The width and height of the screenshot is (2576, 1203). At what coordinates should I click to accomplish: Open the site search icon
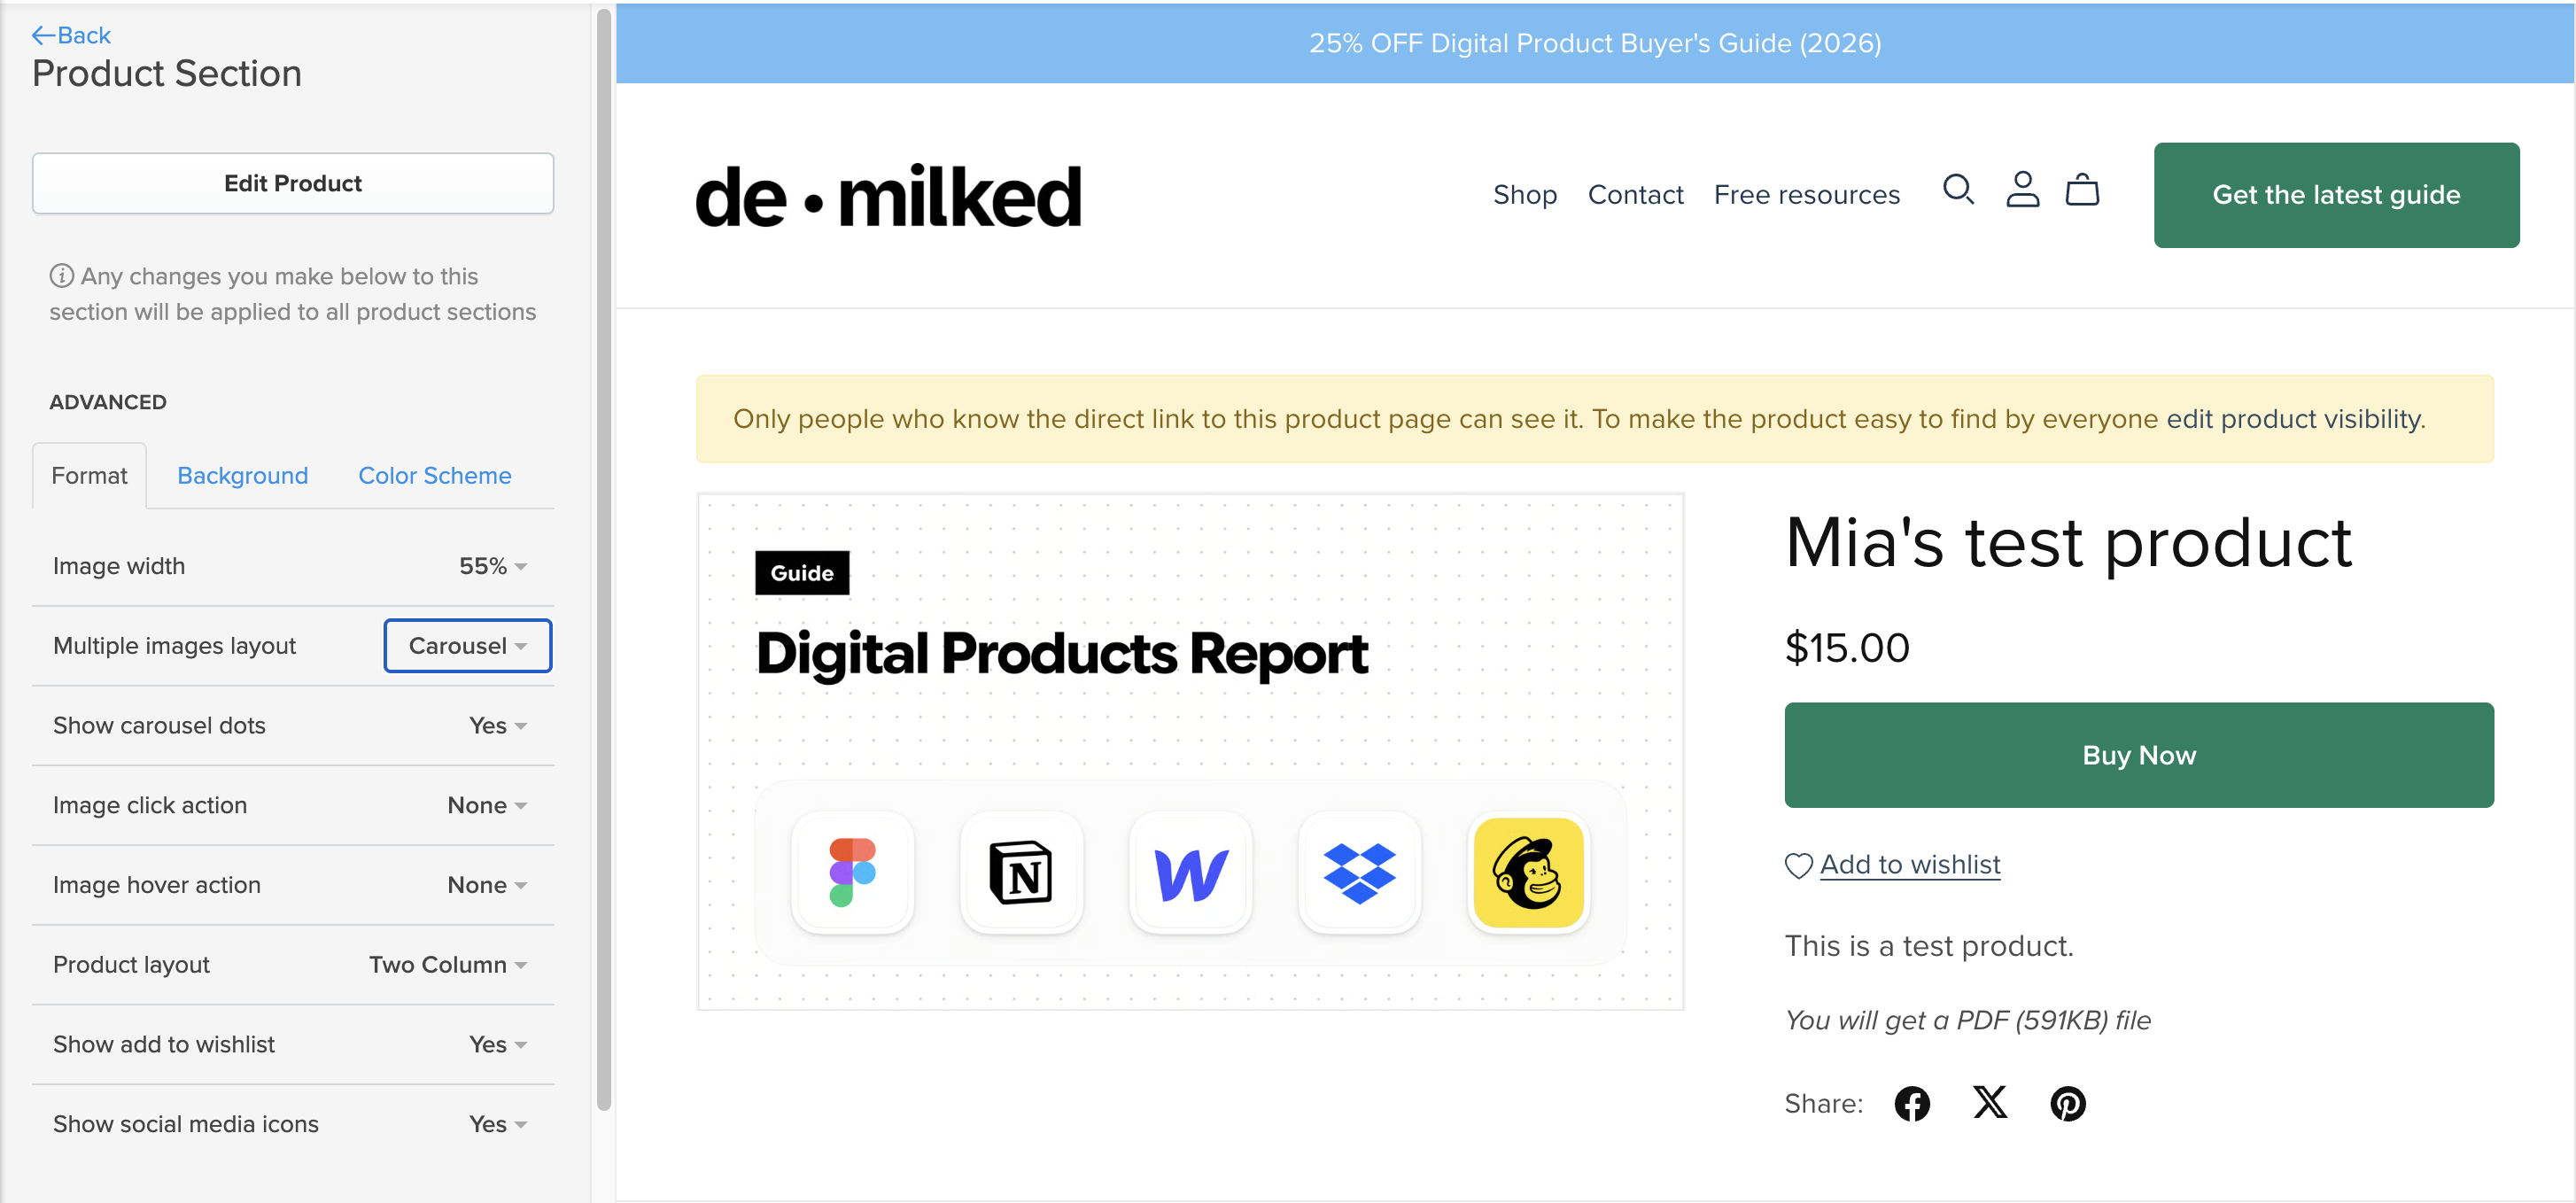[1958, 190]
